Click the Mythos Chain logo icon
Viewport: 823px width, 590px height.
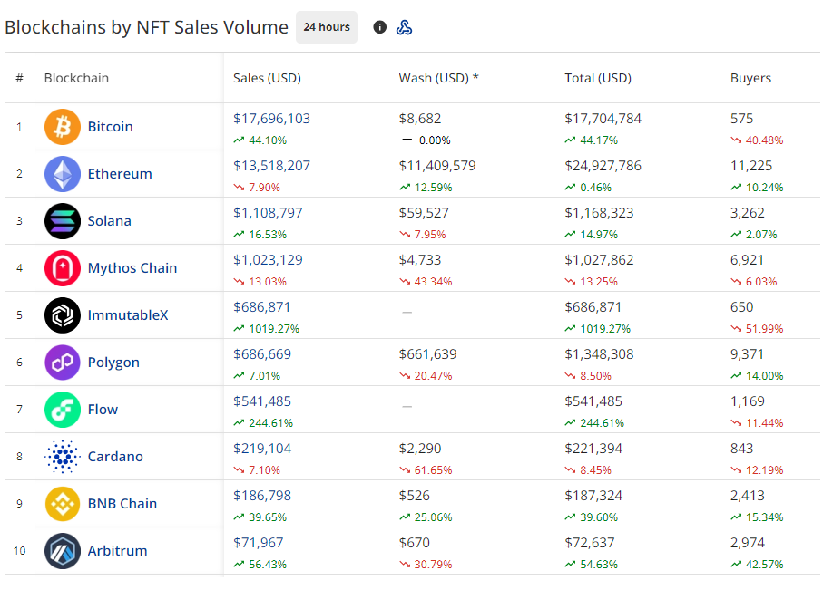point(63,268)
